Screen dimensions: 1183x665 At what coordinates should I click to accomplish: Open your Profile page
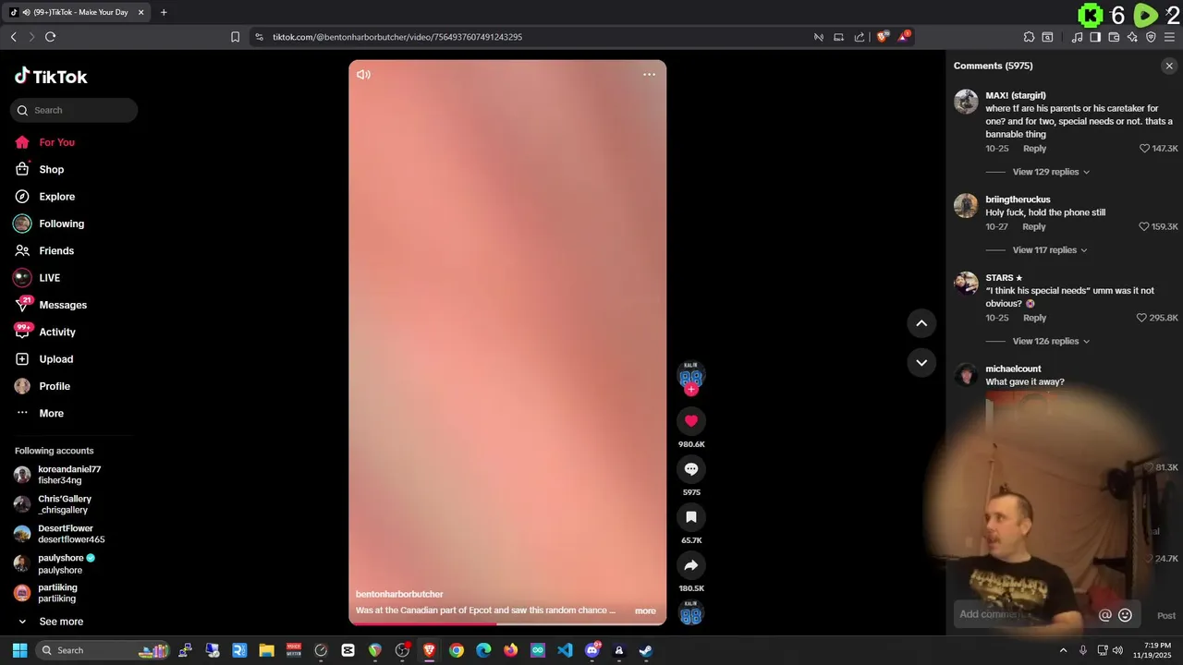pyautogui.click(x=55, y=386)
